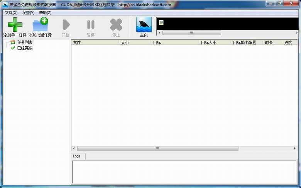Open Add Batch Task folder icon
This screenshot has width=301, height=188.
click(40, 24)
